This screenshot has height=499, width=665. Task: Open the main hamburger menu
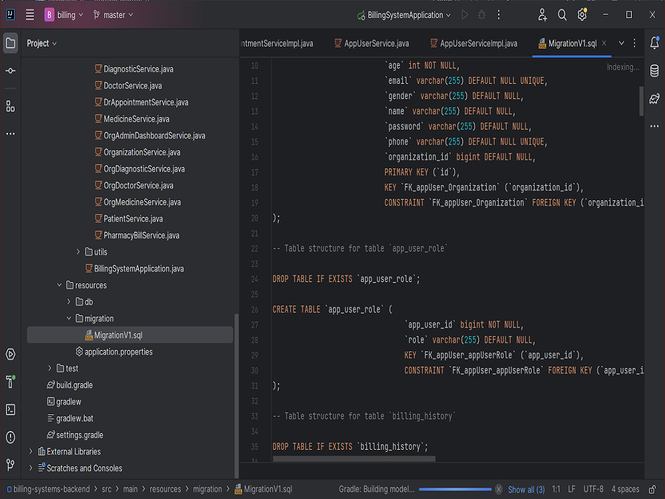pyautogui.click(x=30, y=15)
